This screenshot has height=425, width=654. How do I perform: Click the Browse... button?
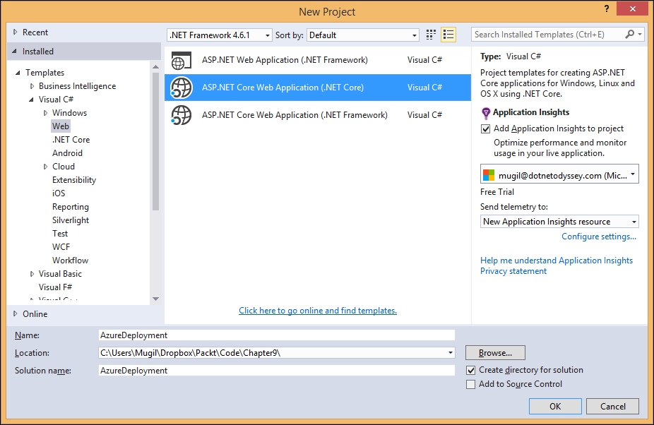(495, 353)
